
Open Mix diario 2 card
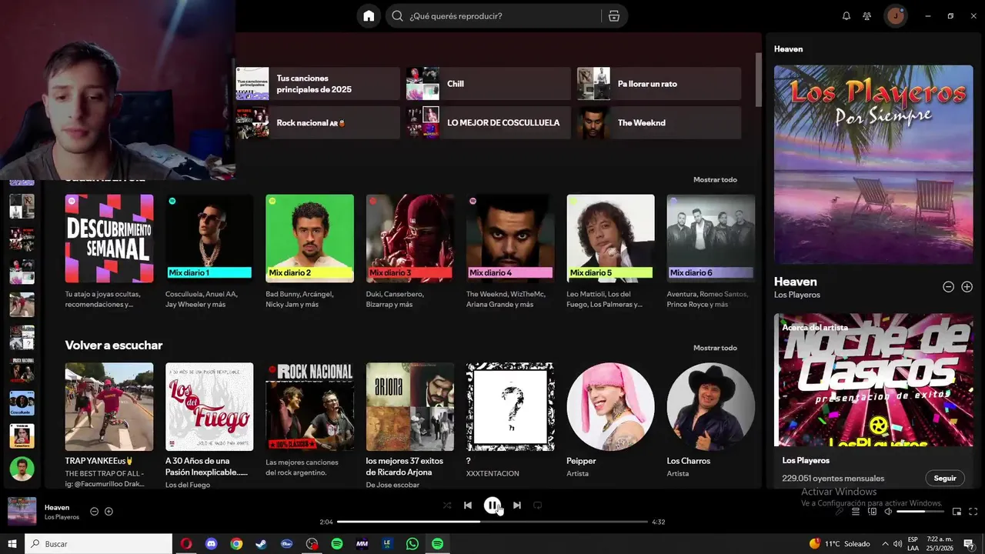309,251
